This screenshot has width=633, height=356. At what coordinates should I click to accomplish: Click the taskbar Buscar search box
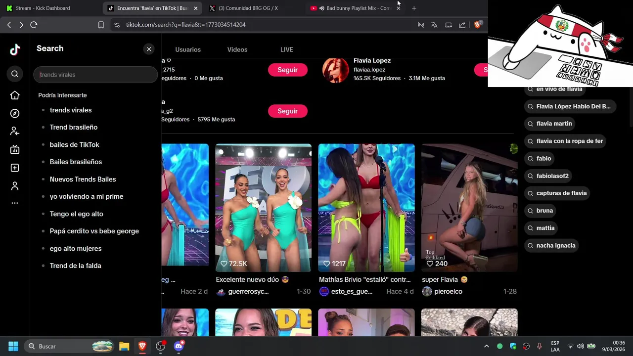pos(69,346)
